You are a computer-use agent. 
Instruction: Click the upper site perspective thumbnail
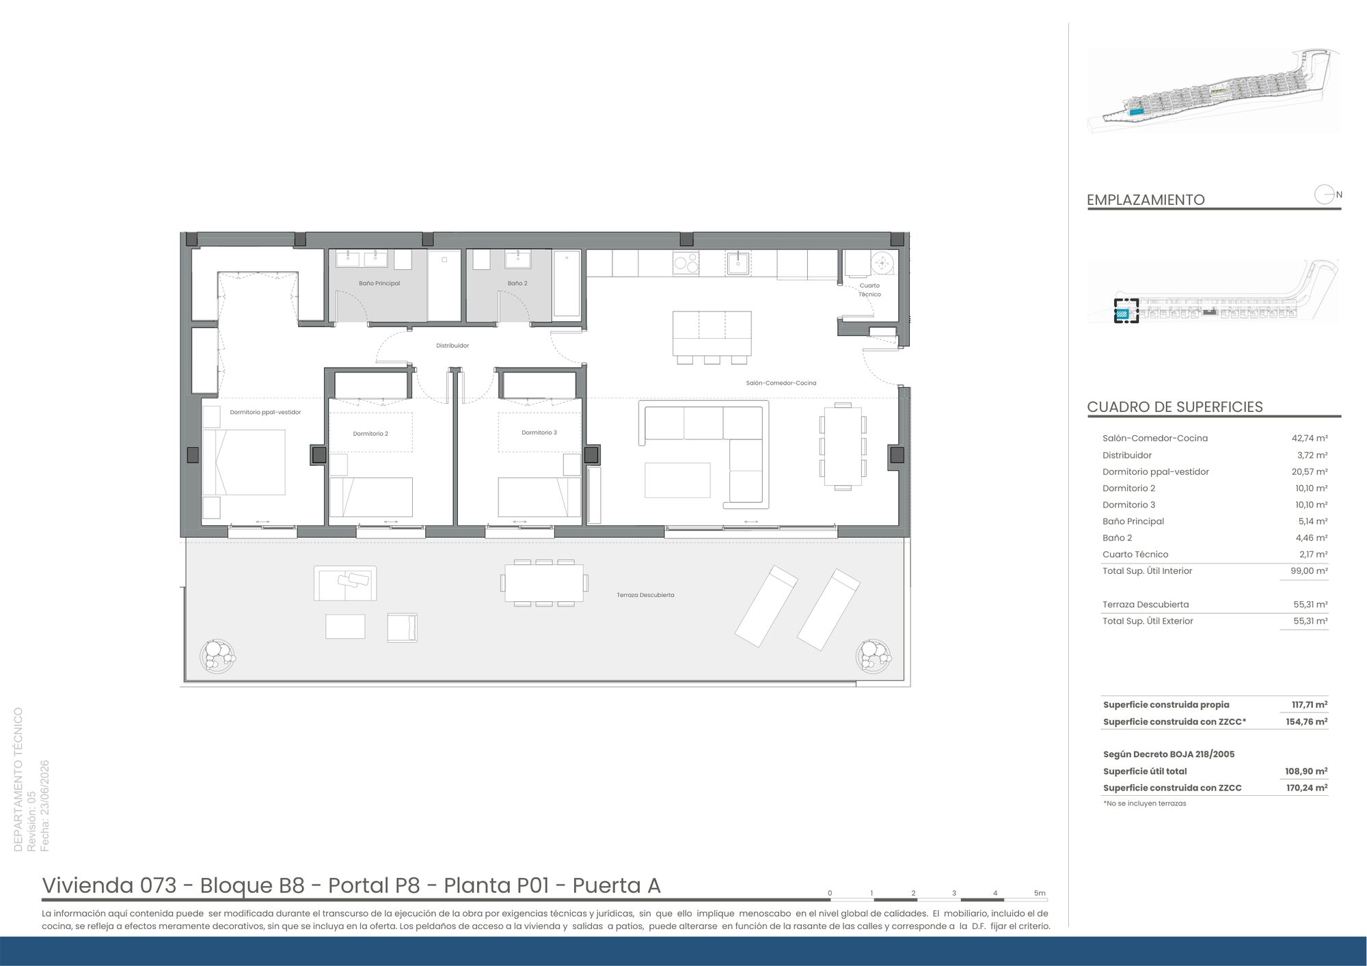tap(1214, 90)
